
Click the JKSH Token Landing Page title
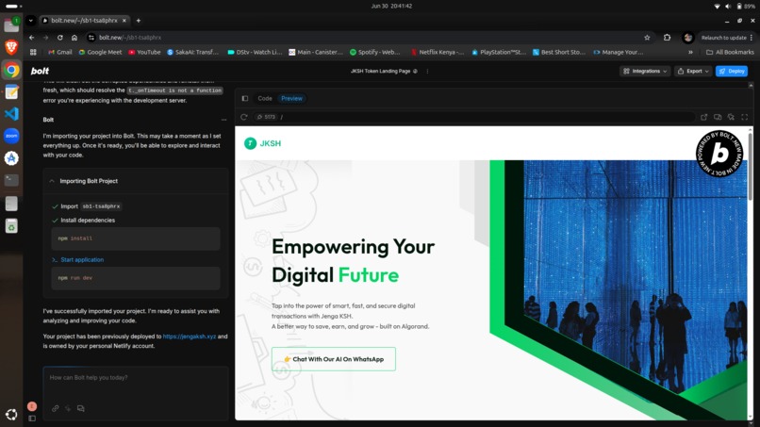pos(381,71)
